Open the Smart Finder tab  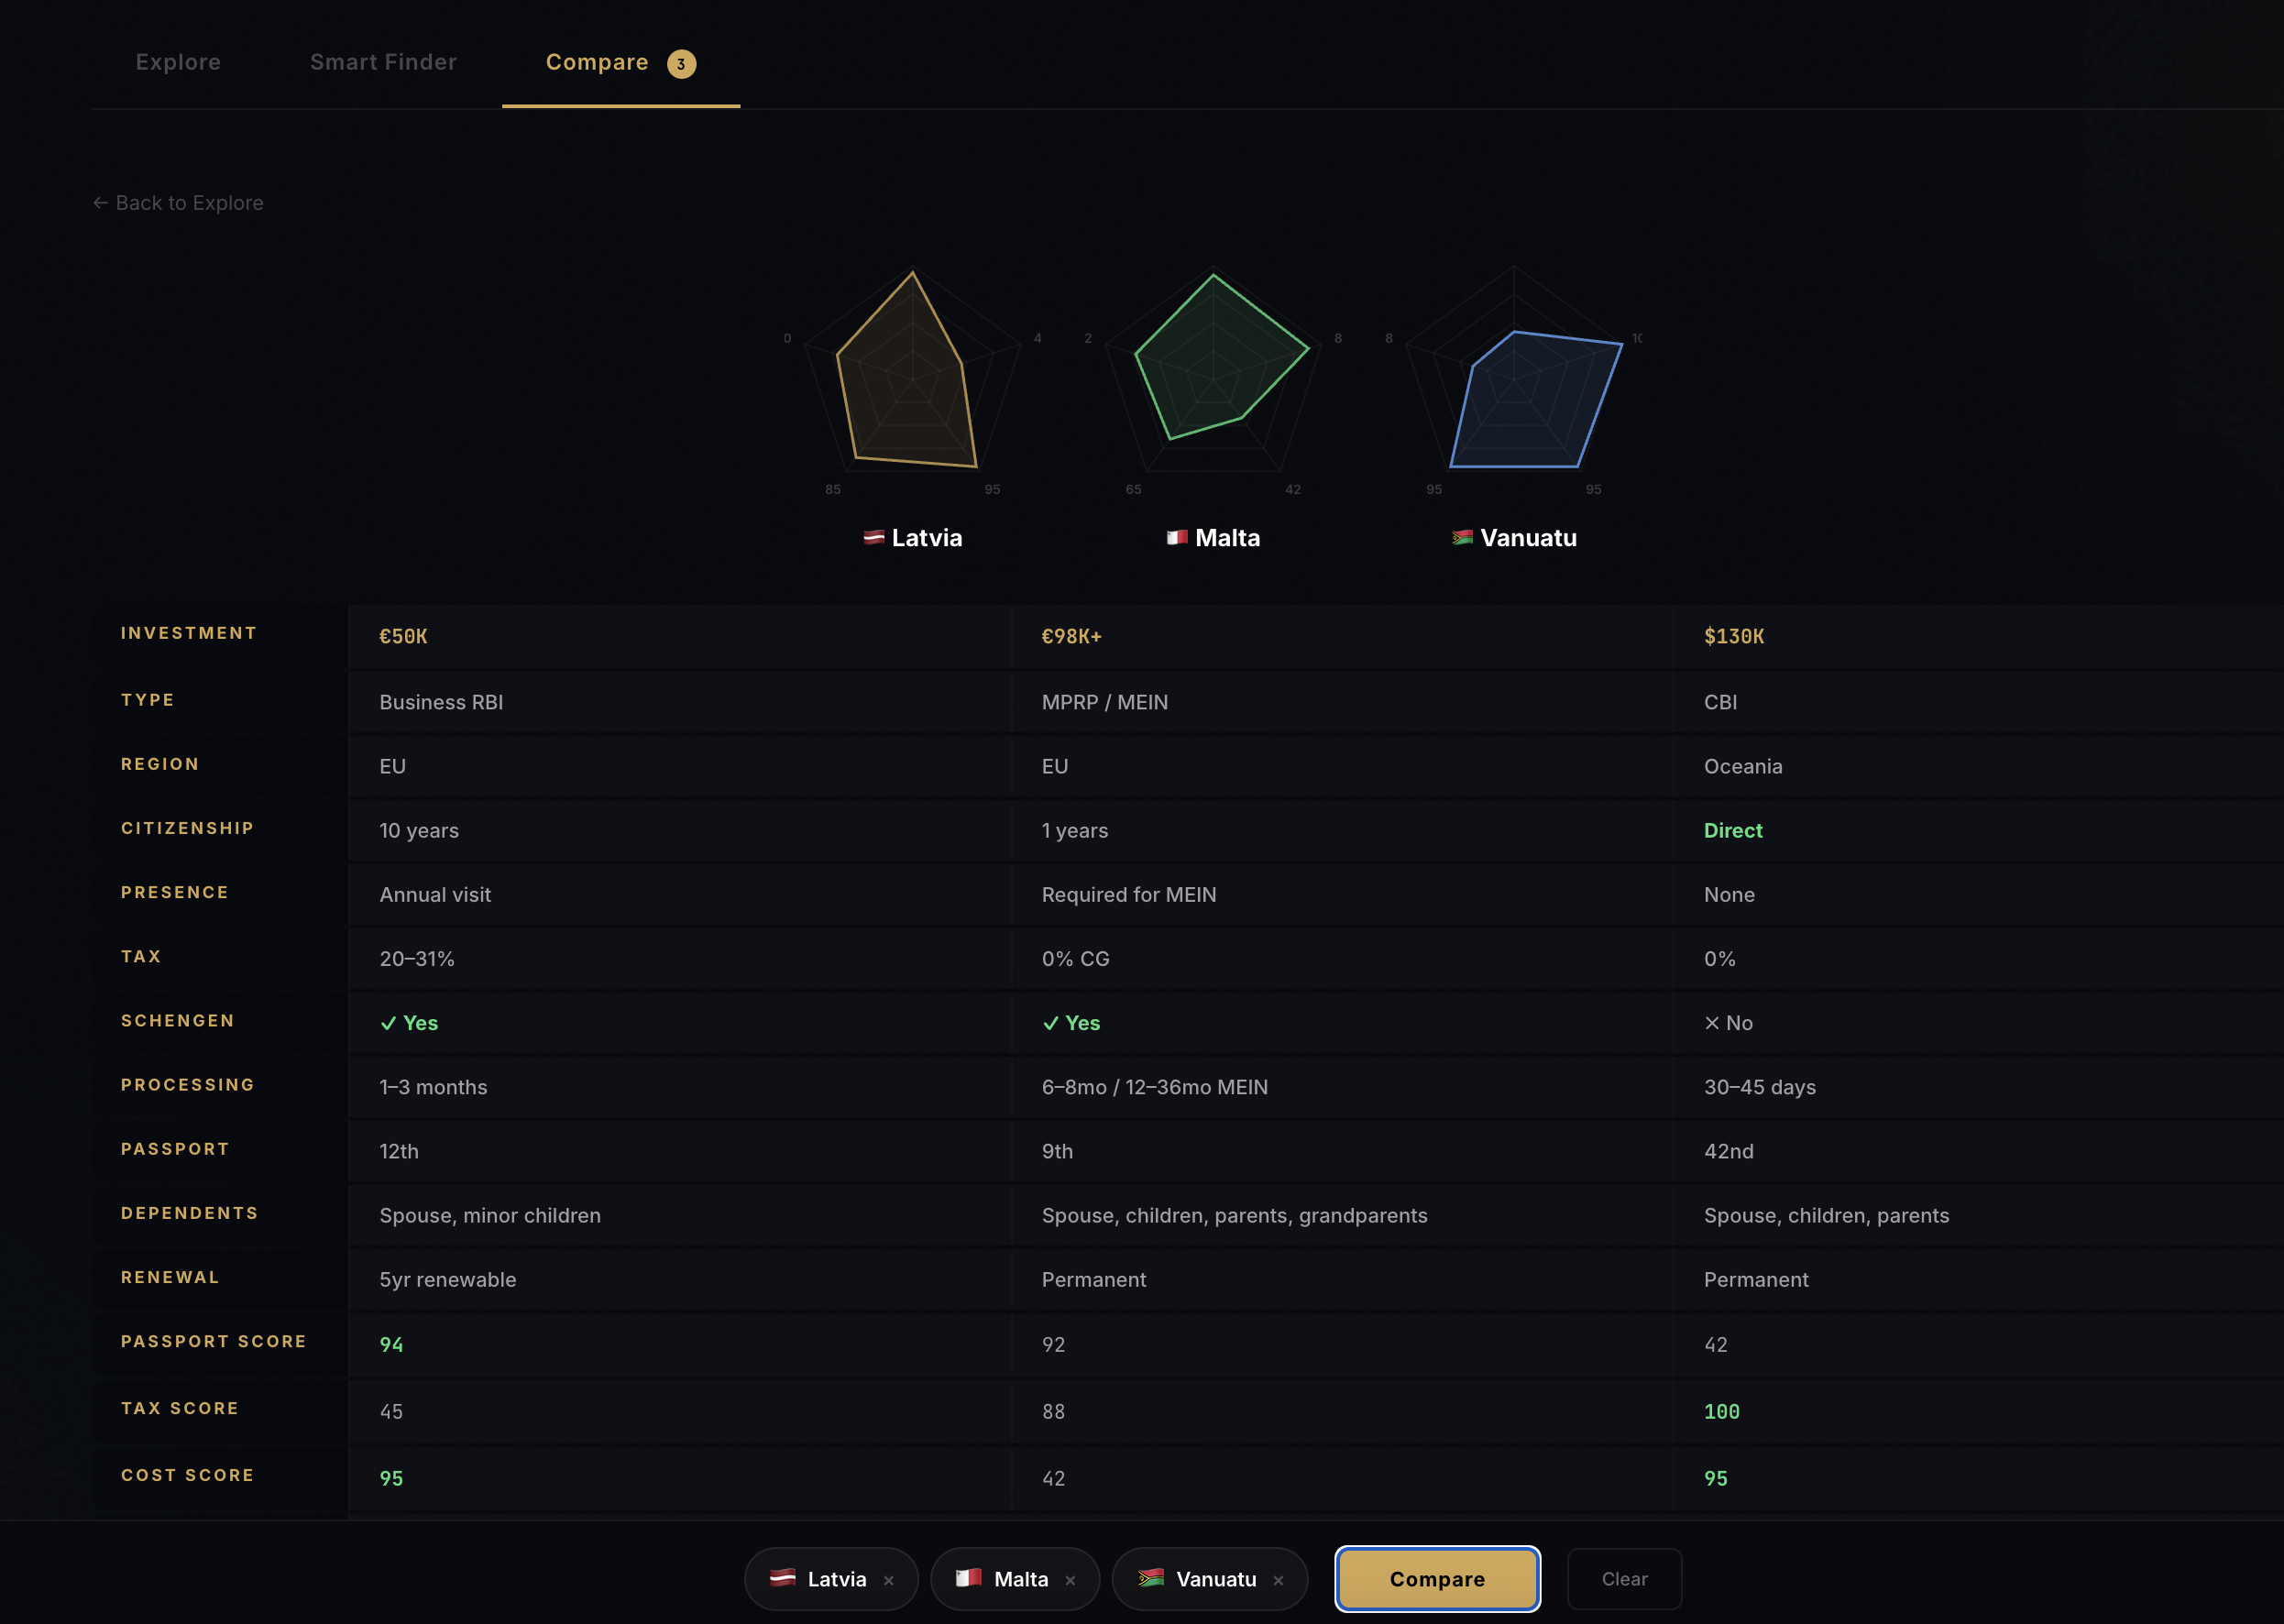383,62
